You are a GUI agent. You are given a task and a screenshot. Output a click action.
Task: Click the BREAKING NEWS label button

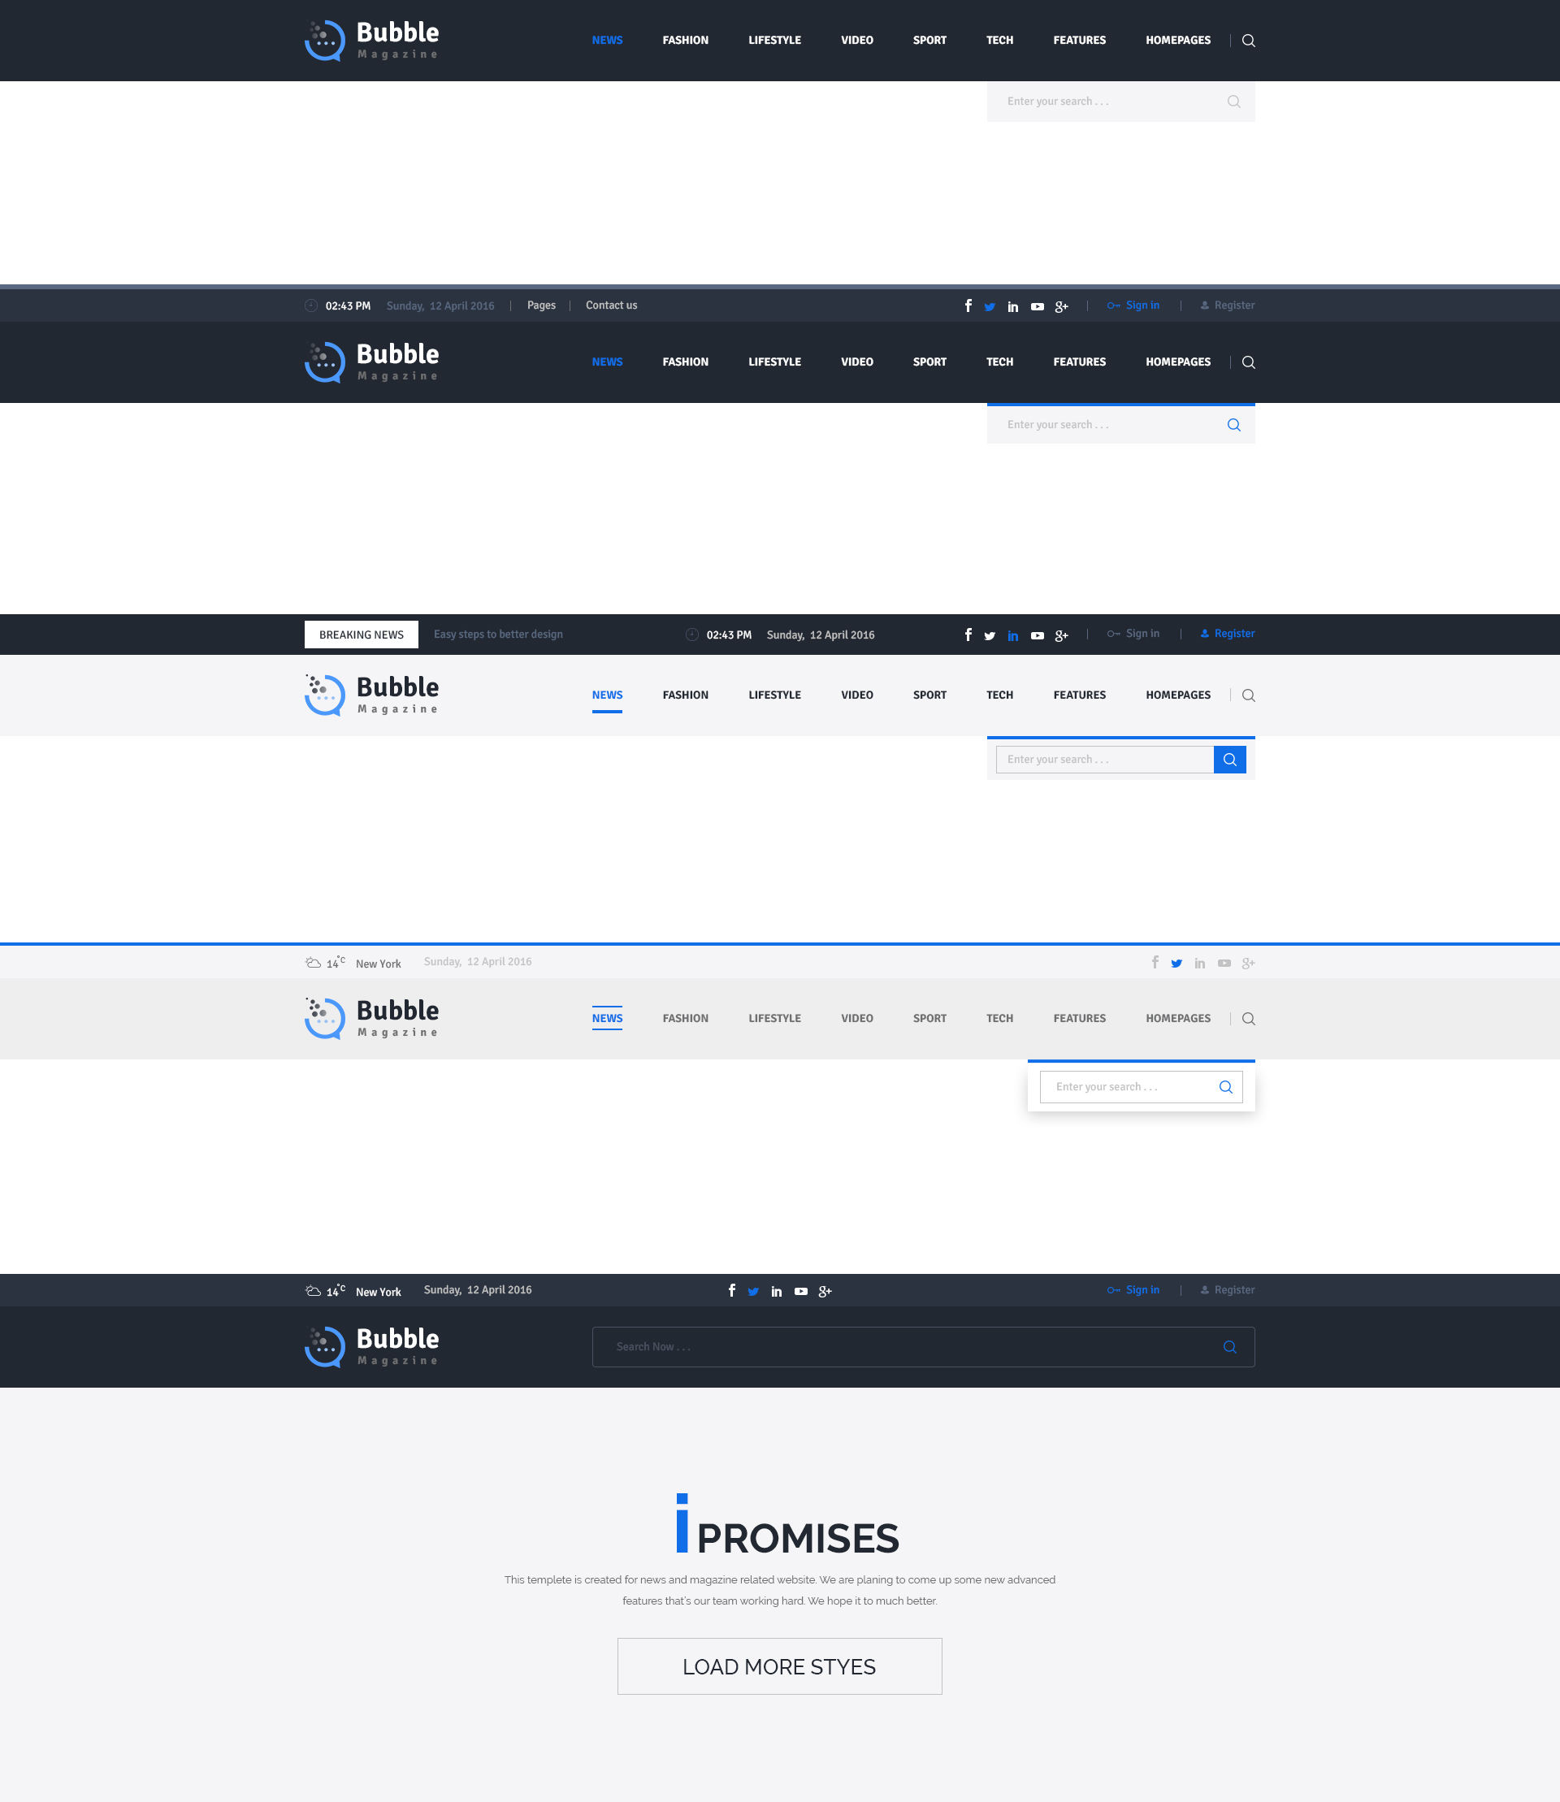[362, 635]
